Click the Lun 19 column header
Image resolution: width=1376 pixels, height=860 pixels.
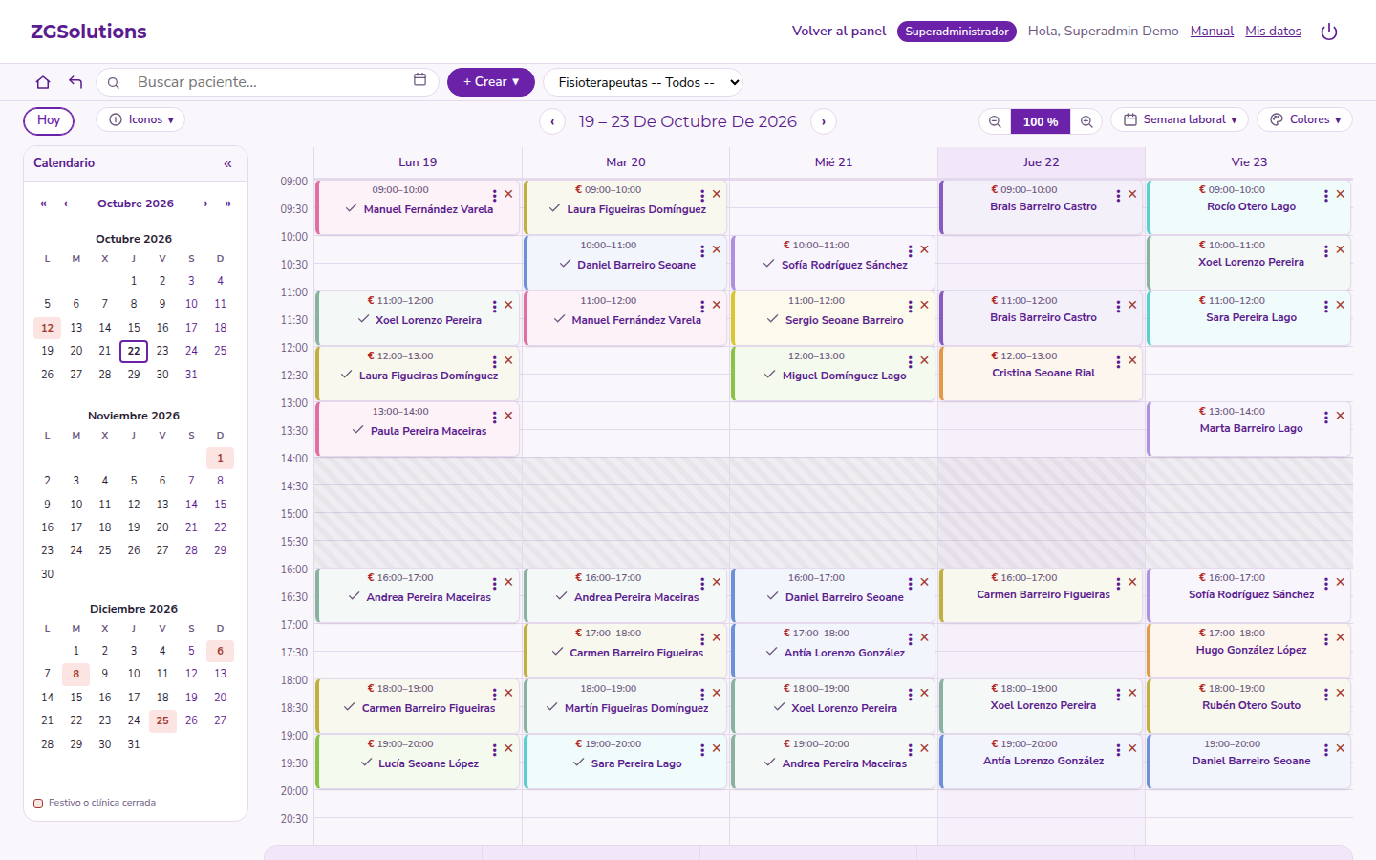click(x=418, y=162)
